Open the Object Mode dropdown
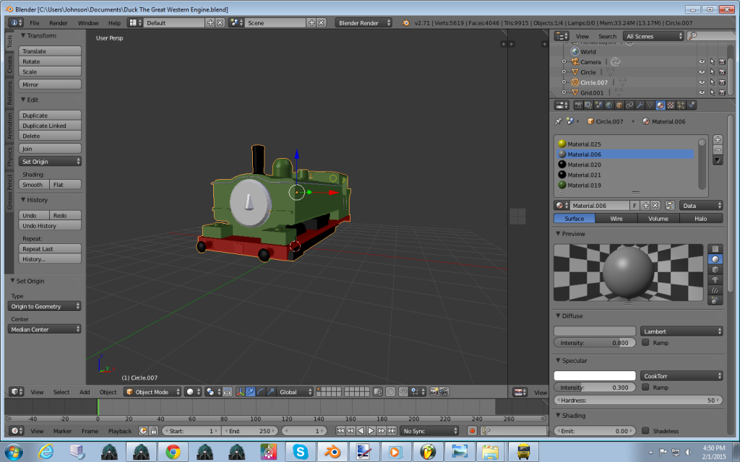 click(x=152, y=392)
